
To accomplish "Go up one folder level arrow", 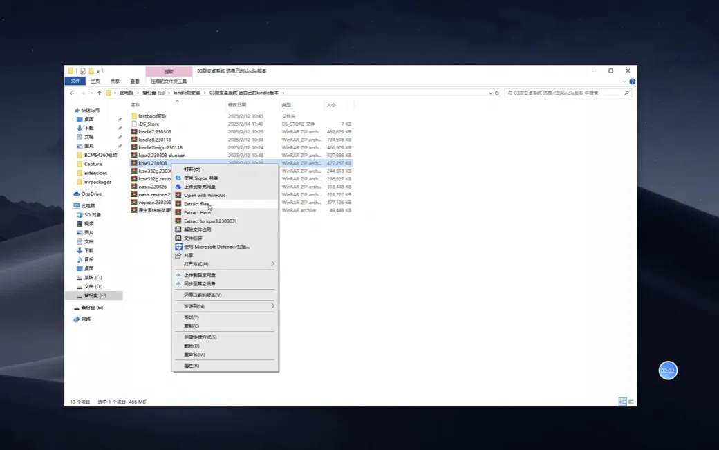I will [99, 93].
